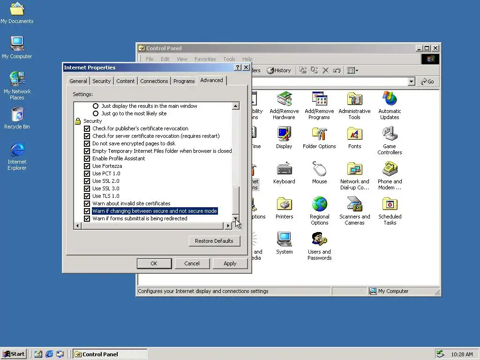Image resolution: width=480 pixels, height=360 pixels.
Task: Uncheck the 'Use TLS 1.0' checkbox
Action: [87, 196]
